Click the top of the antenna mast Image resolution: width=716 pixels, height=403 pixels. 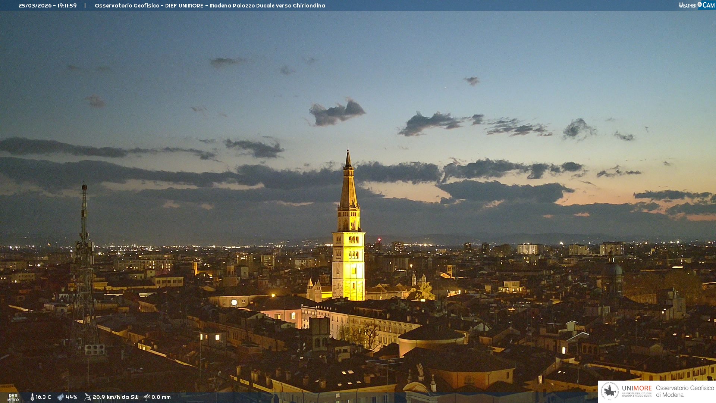[x=84, y=186]
